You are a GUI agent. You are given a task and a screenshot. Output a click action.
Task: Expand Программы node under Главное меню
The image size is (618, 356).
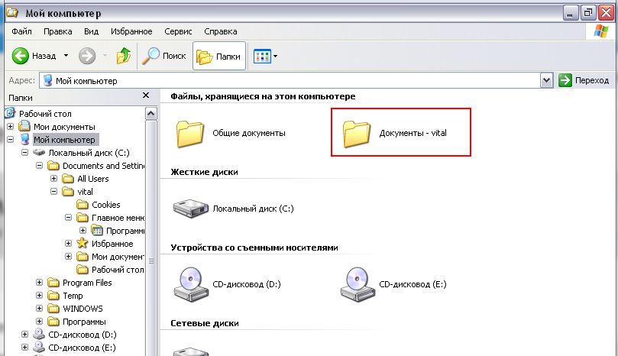pyautogui.click(x=83, y=231)
